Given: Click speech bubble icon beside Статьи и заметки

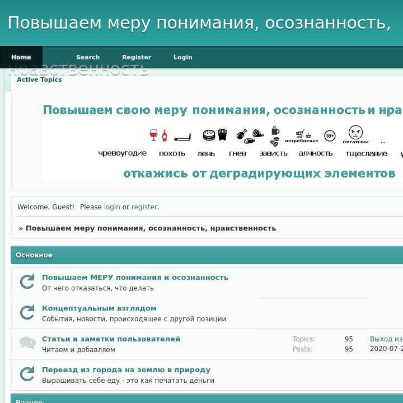Looking at the screenshot, I should click(x=27, y=343).
